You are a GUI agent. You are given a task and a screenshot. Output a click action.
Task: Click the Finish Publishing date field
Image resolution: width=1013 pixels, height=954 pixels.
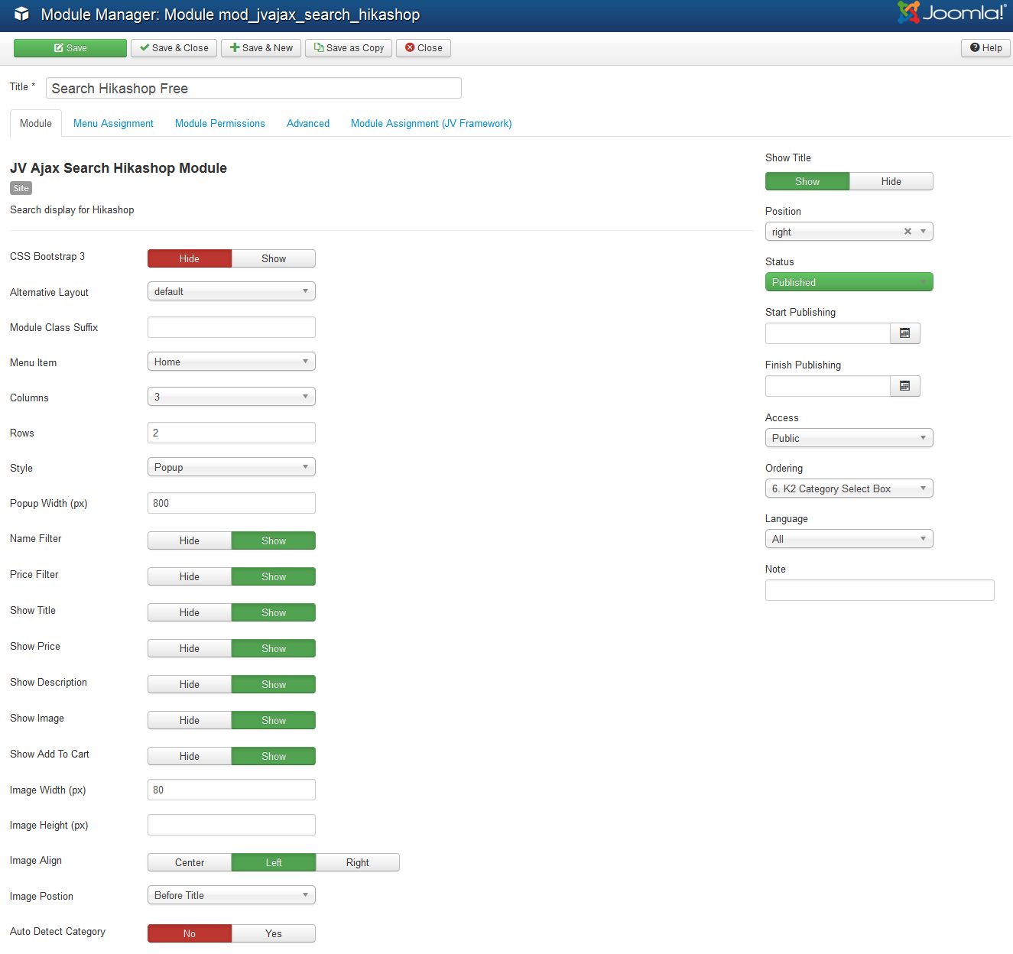pyautogui.click(x=828, y=386)
